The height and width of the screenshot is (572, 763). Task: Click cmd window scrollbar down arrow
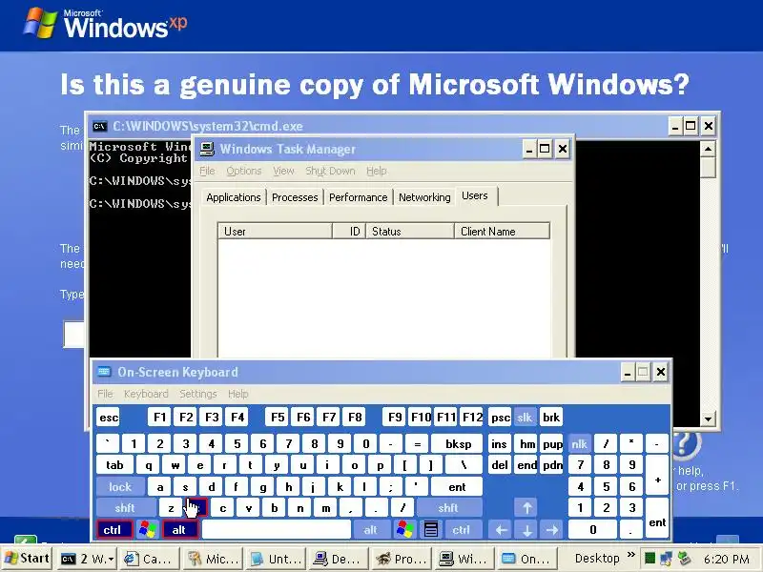click(708, 419)
